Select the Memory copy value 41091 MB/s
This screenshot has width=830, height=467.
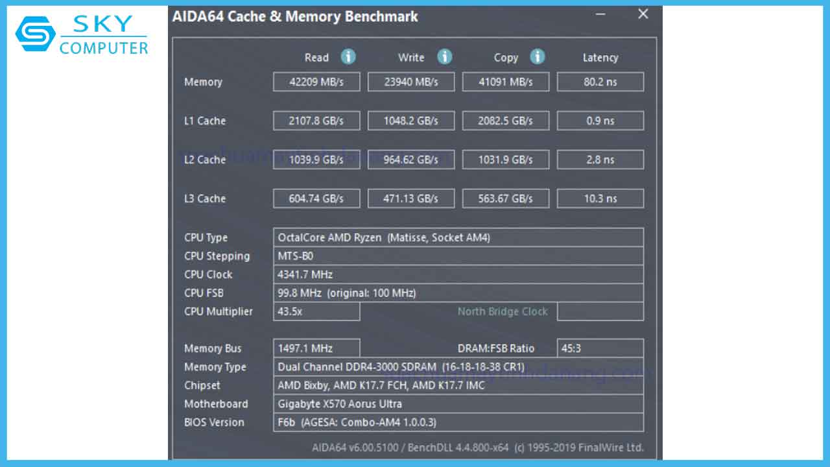pos(506,82)
